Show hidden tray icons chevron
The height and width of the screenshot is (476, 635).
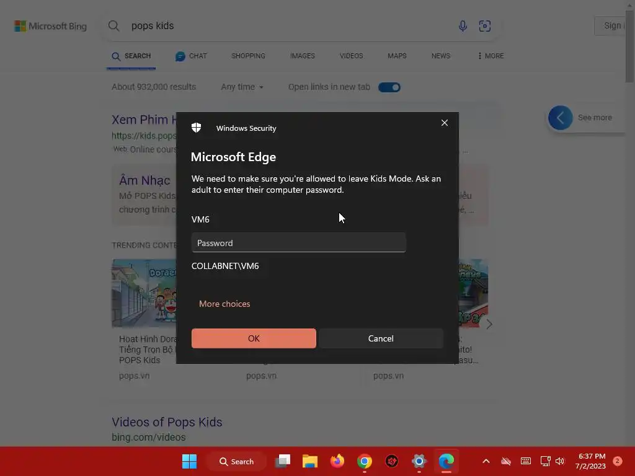click(486, 461)
